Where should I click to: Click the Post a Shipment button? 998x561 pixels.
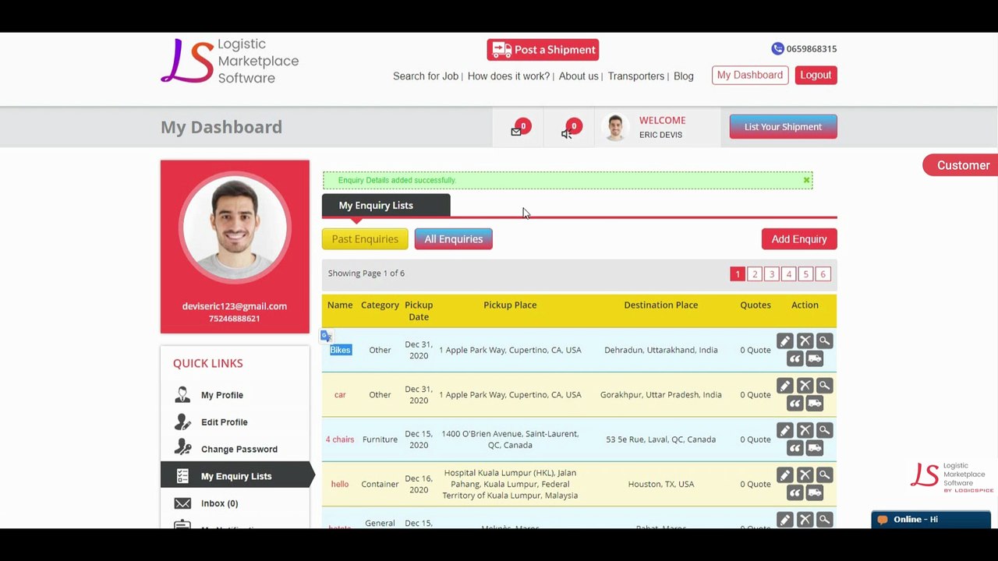[x=543, y=50]
